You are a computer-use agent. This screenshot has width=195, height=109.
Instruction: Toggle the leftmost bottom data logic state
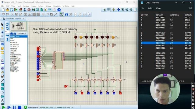pyautogui.click(x=76, y=93)
